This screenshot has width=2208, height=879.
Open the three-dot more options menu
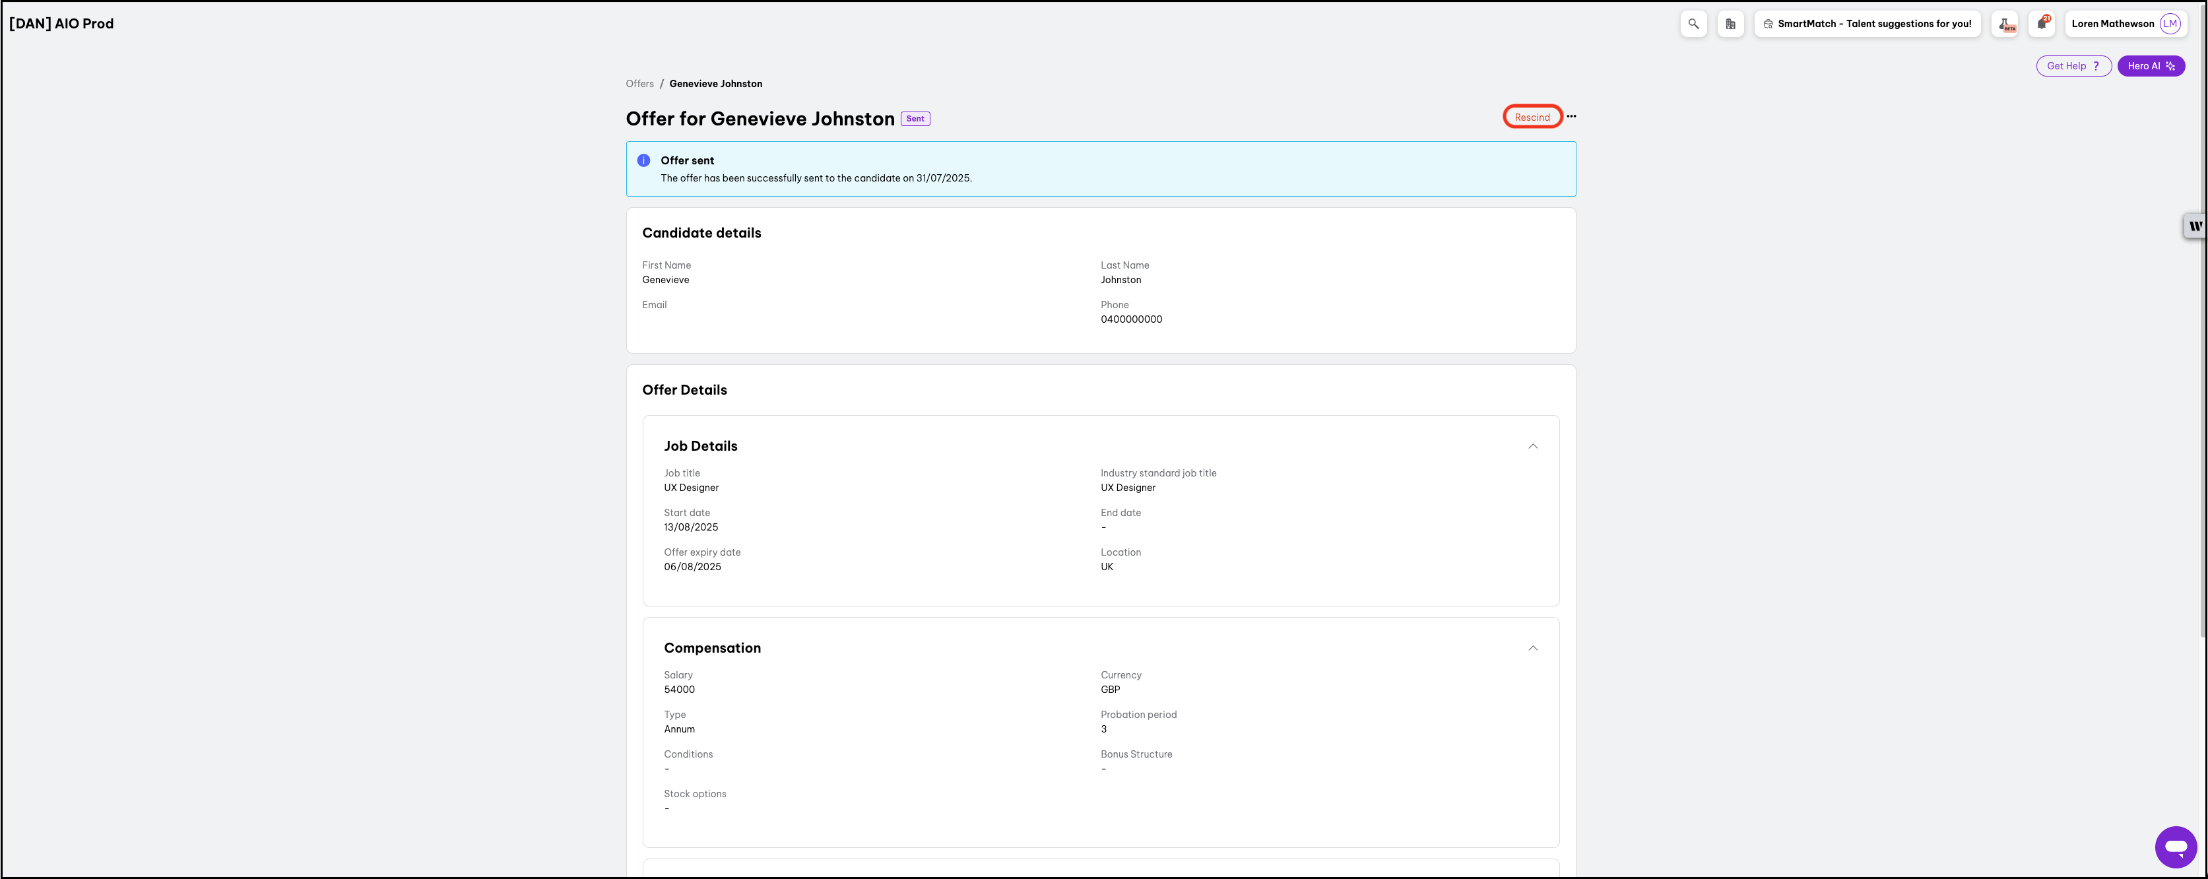tap(1571, 117)
